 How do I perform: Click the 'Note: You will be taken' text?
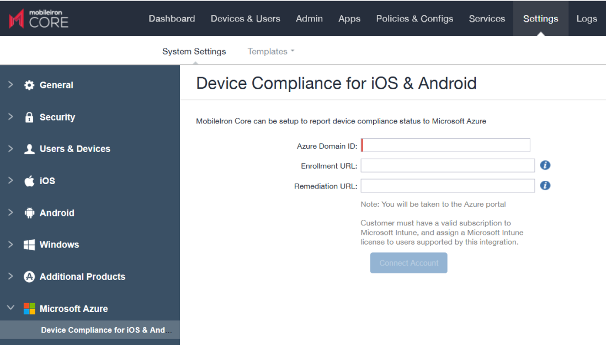(x=433, y=204)
